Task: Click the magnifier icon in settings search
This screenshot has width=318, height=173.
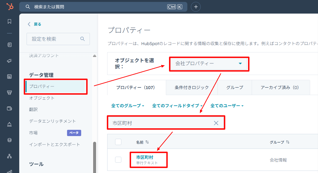Action: tap(83, 39)
